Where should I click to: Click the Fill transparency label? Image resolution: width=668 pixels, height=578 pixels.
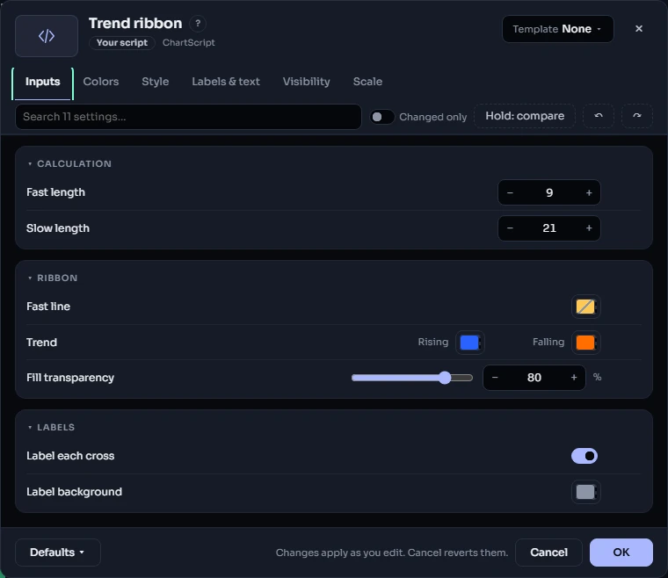pyautogui.click(x=70, y=378)
